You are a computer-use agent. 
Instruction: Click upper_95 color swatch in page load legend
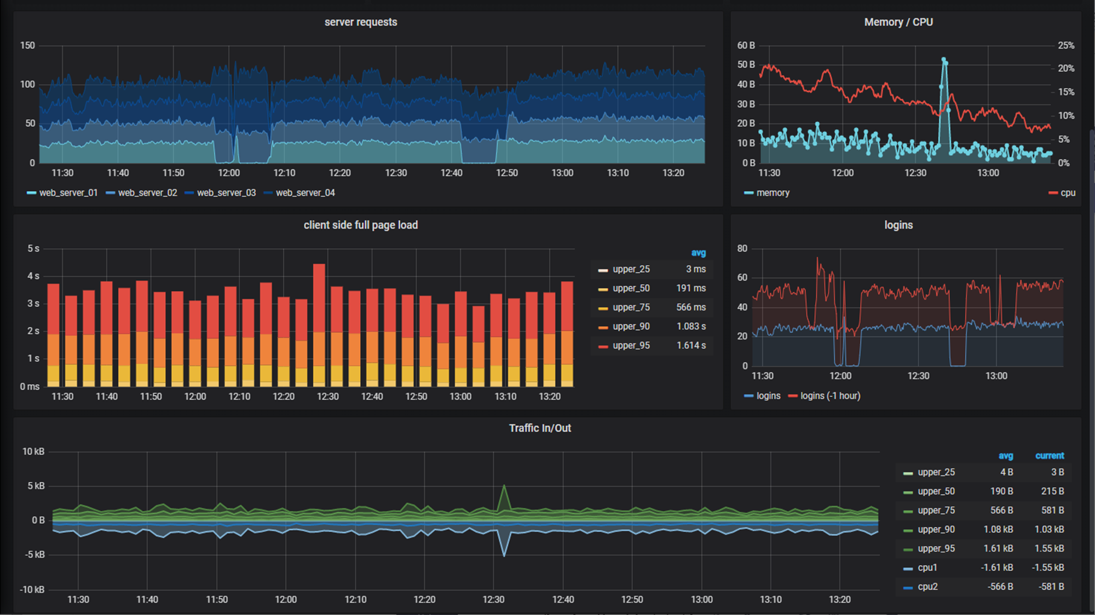click(x=603, y=347)
